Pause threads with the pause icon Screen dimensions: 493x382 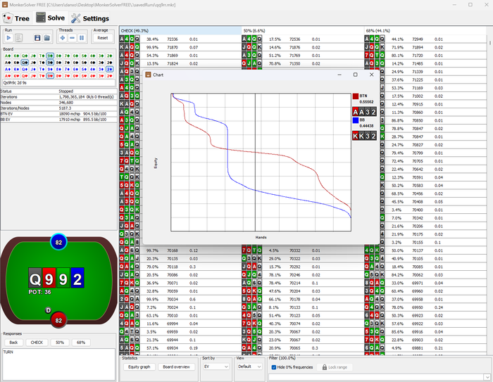coord(82,38)
